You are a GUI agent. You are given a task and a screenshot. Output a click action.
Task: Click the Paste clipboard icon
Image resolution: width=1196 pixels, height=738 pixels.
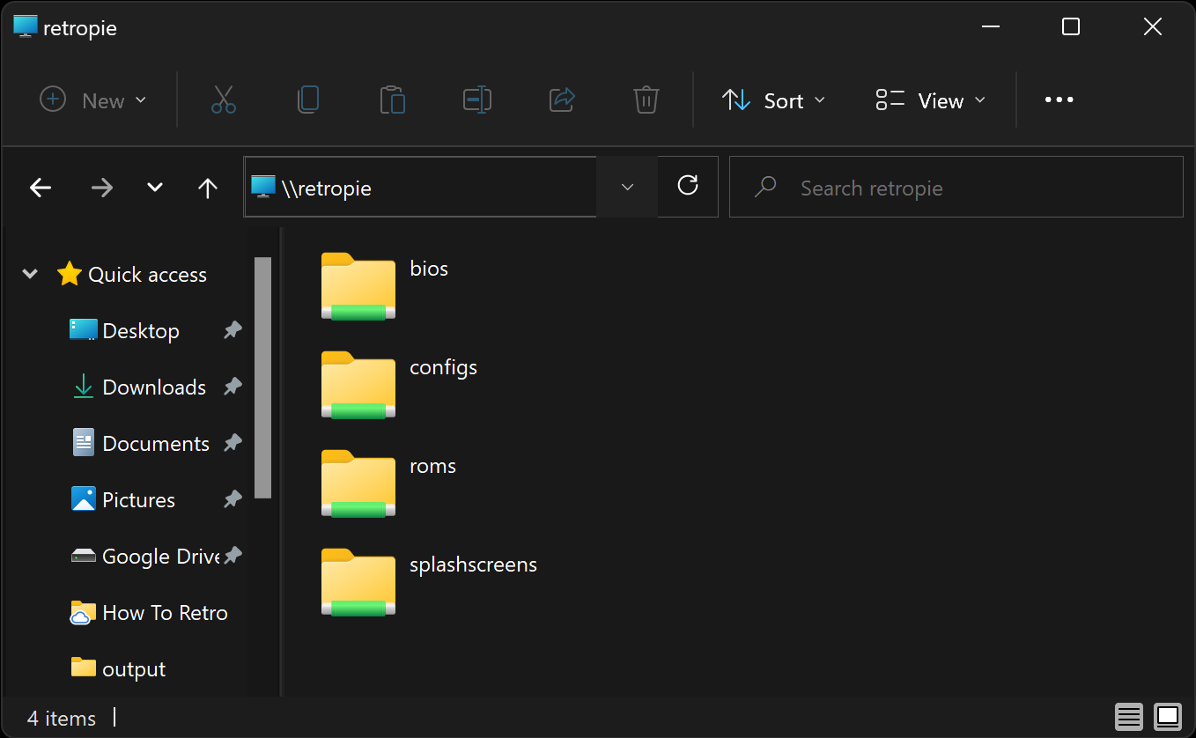[x=392, y=100]
